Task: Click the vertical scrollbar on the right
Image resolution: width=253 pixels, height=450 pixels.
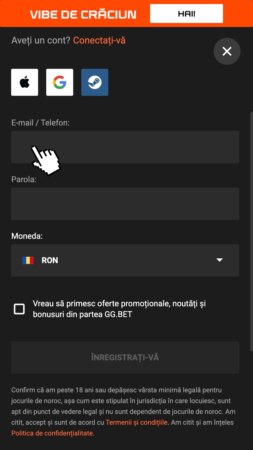Action: (251, 229)
